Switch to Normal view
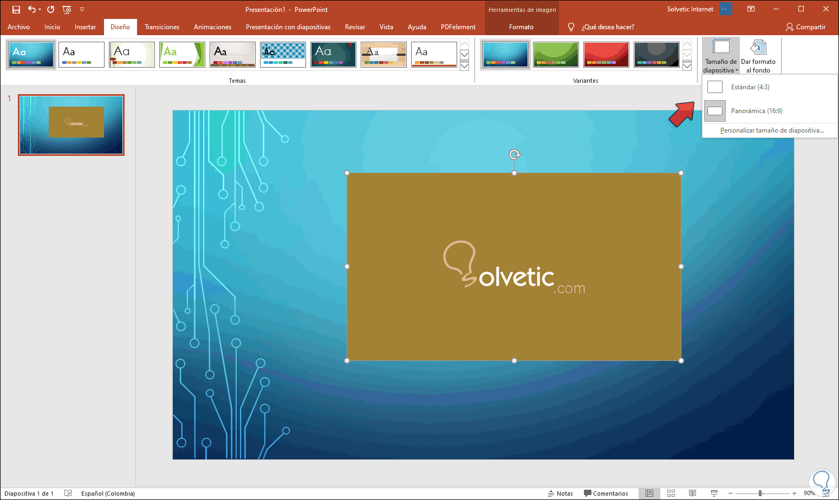The width and height of the screenshot is (839, 500). point(649,494)
